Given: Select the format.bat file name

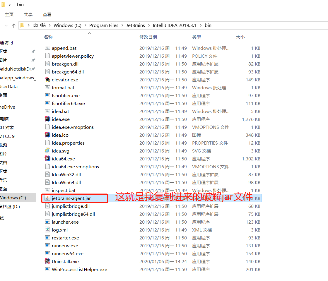Looking at the screenshot, I should (x=63, y=88).
